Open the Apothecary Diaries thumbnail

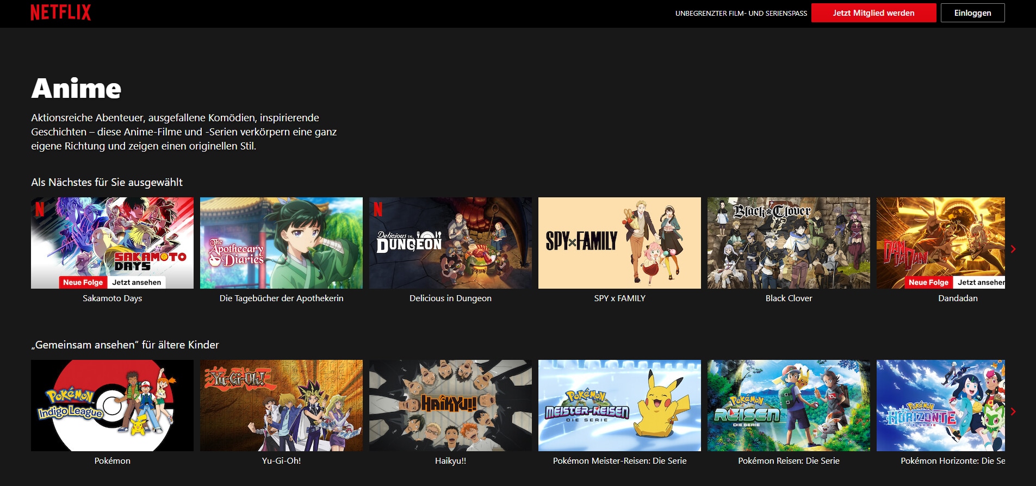point(281,243)
